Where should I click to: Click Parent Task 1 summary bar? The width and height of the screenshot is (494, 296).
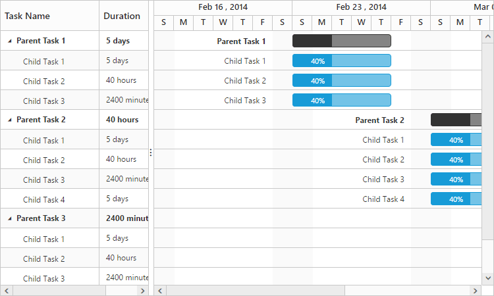[x=341, y=41]
